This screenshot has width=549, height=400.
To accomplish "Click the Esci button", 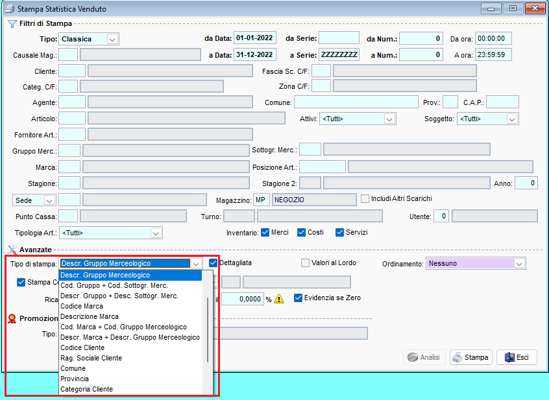I will [517, 357].
